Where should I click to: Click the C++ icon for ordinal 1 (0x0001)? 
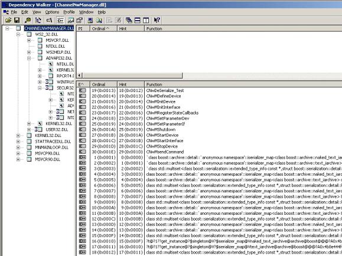[x=82, y=157]
